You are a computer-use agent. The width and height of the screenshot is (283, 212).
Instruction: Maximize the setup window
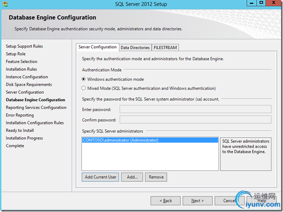click(x=261, y=3)
